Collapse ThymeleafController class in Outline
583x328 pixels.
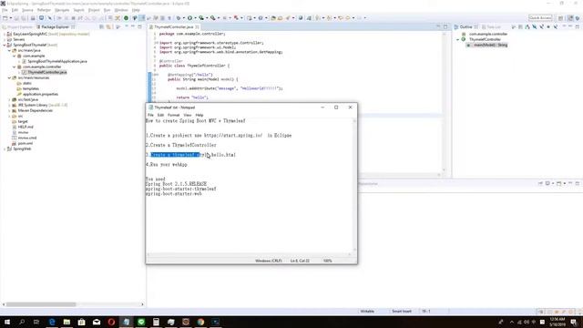pos(458,39)
